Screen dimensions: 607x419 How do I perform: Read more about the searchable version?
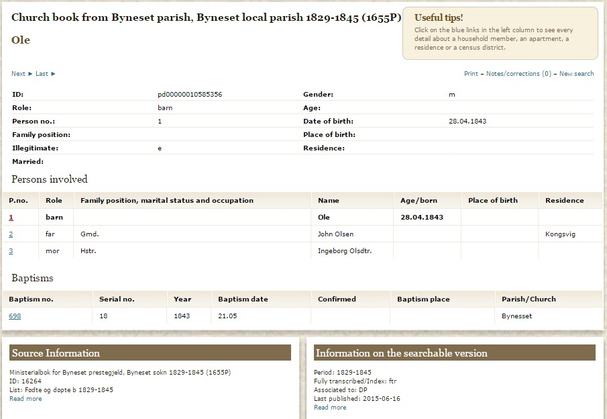point(330,408)
